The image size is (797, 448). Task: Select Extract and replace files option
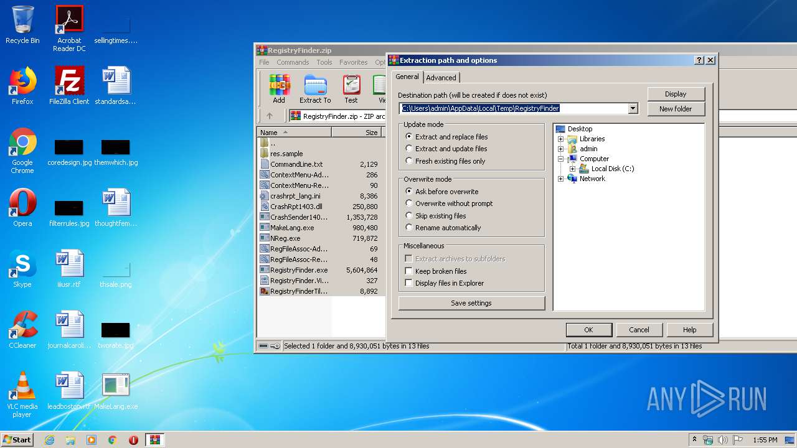pos(446,137)
